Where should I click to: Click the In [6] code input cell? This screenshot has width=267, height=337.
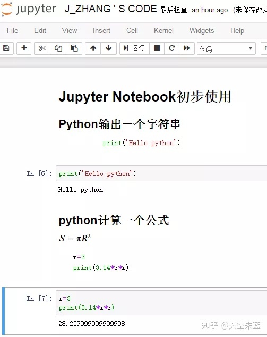(161, 173)
